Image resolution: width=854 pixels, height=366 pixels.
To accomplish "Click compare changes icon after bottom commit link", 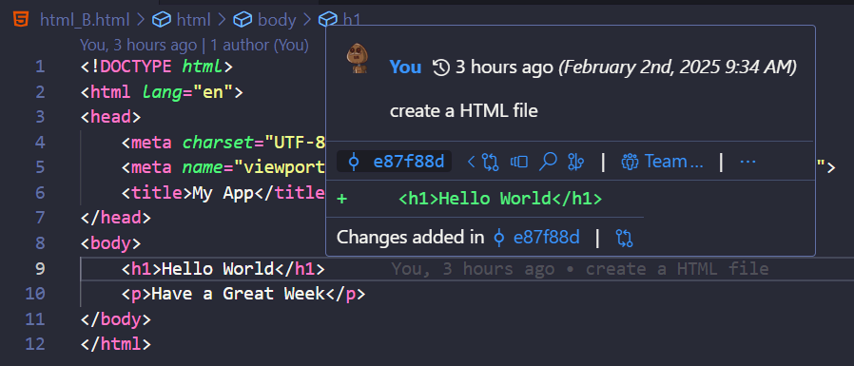I will [624, 238].
